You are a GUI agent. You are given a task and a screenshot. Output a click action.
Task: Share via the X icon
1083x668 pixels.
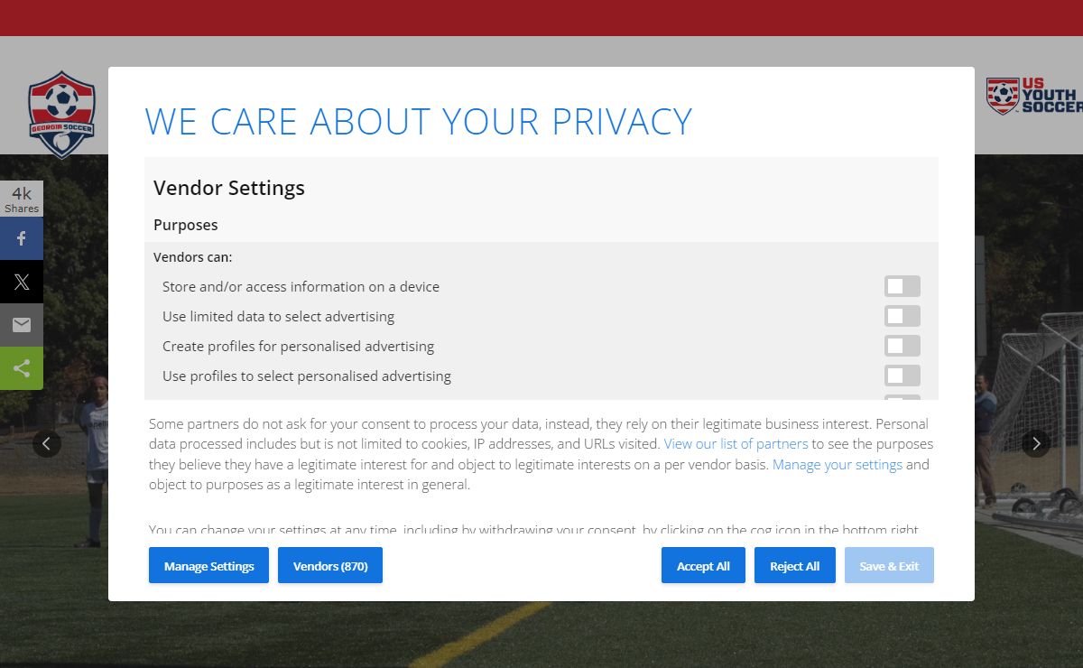click(x=22, y=282)
